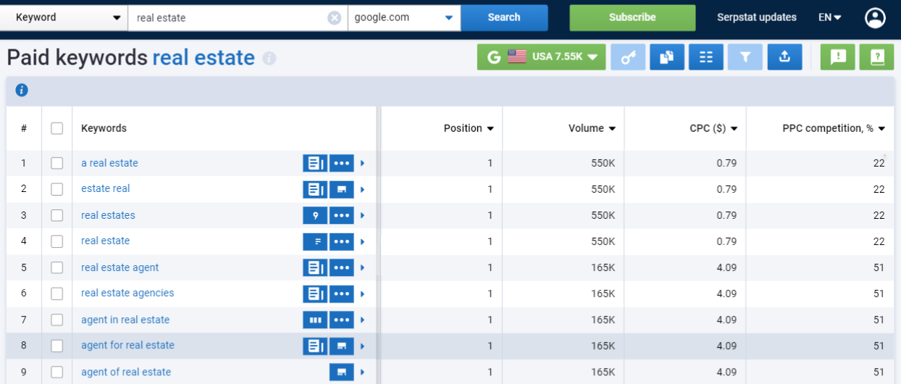Open the Serpstat updates link
This screenshot has width=901, height=384.
[x=756, y=17]
